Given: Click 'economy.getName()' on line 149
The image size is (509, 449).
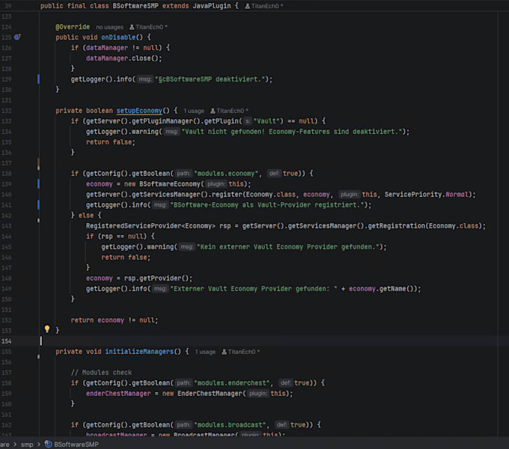Looking at the screenshot, I should pyautogui.click(x=382, y=289).
